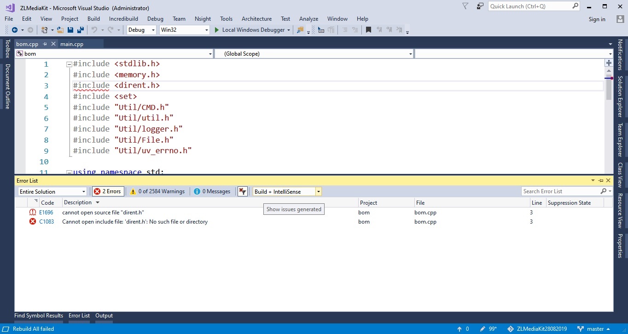Screen dimensions: 628x334
Task: Toggle a bookmark with the Bookmark icon
Action: click(x=368, y=29)
